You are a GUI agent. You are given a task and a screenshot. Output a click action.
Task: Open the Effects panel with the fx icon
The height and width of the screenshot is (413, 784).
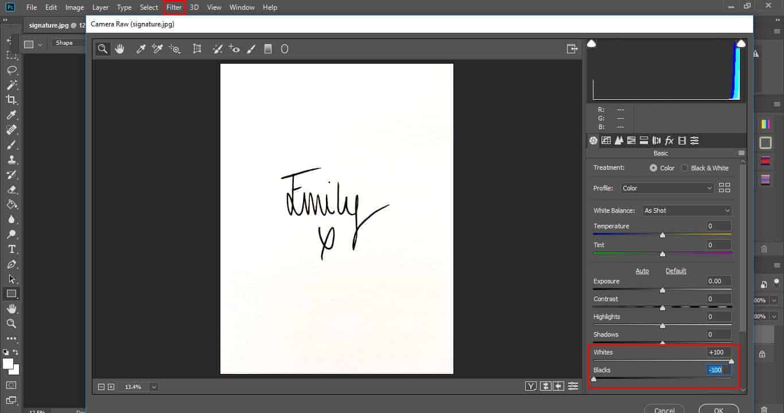coord(669,141)
